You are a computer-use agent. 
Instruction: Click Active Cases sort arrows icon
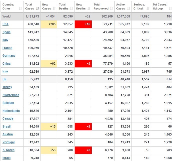click(129, 9)
